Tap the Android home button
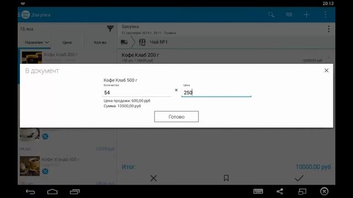Screen dimensions: 353x198 pyautogui.click(x=52, y=191)
